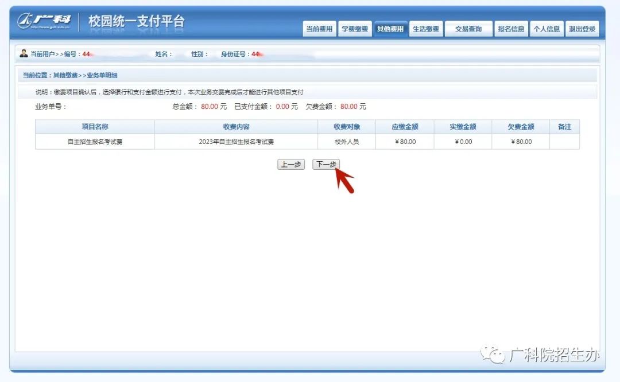Open the 当前费用 tab
620x382 pixels.
pos(319,29)
